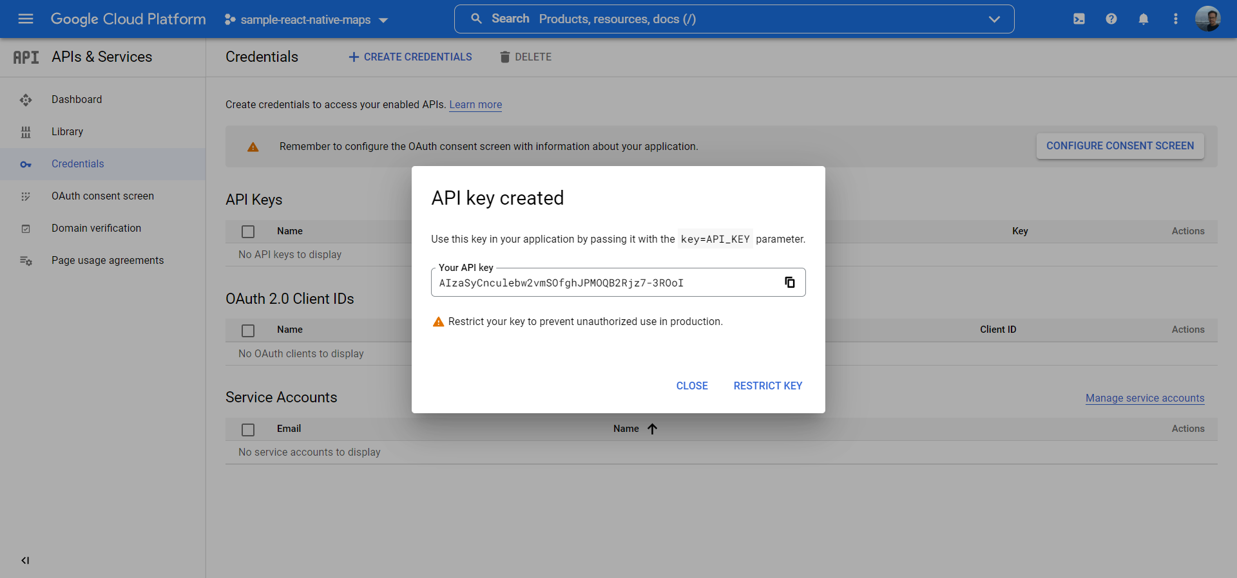1237x578 pixels.
Task: Click the API logo in sidebar header
Action: (x=26, y=57)
